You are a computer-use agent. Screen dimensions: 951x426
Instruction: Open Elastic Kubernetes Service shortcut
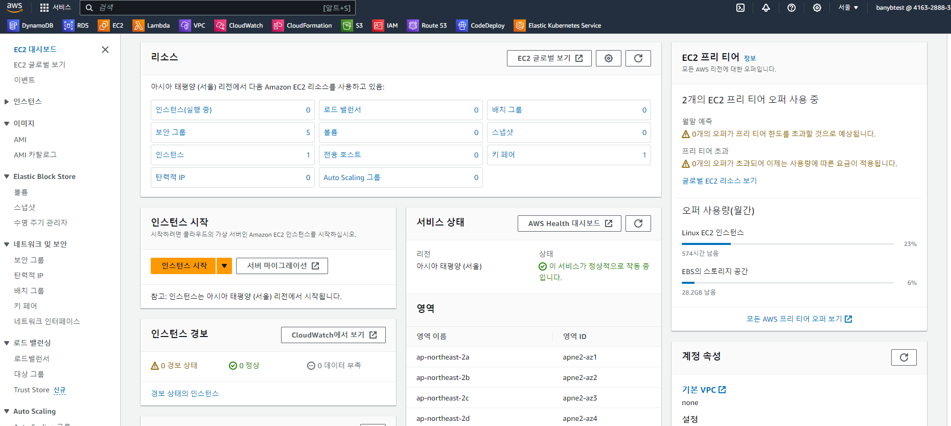(x=558, y=26)
